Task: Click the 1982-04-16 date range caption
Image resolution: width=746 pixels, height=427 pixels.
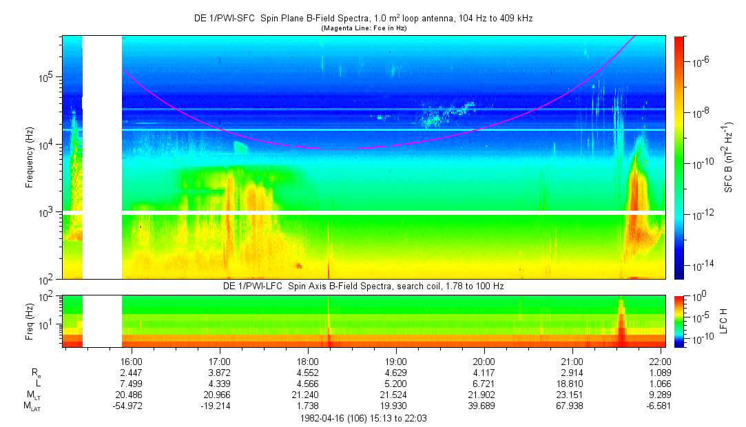Action: point(363,418)
